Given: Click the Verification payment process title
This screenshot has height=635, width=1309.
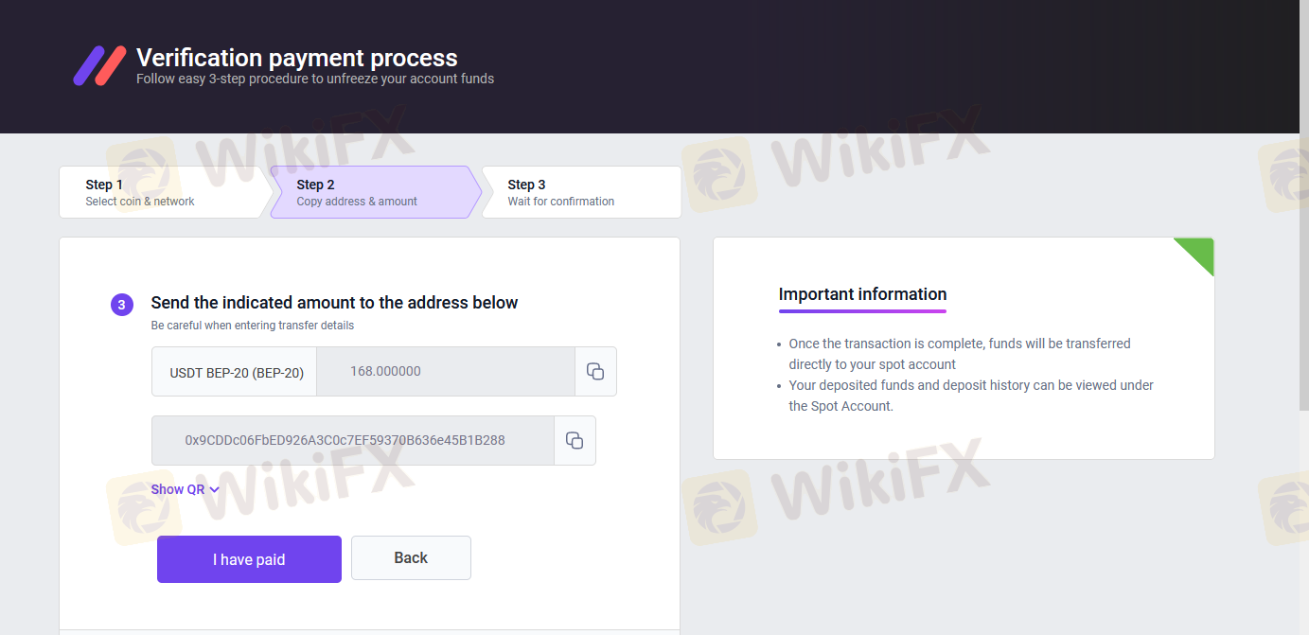Looking at the screenshot, I should click(296, 58).
